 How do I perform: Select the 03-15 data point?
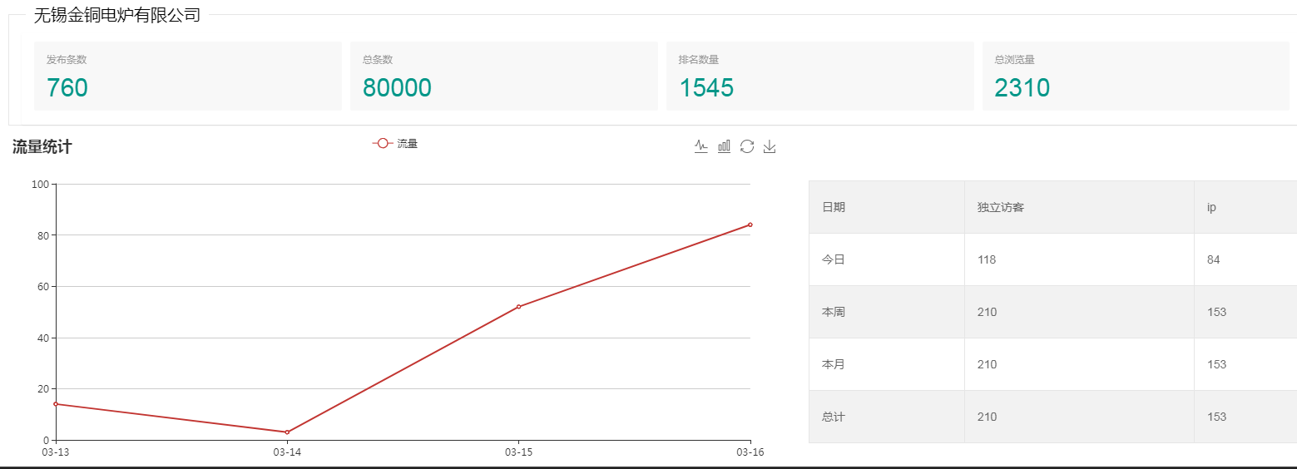pos(518,307)
